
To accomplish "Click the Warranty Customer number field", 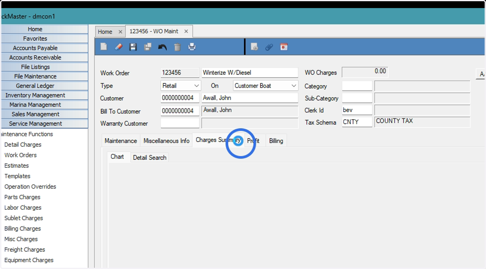I will point(180,123).
